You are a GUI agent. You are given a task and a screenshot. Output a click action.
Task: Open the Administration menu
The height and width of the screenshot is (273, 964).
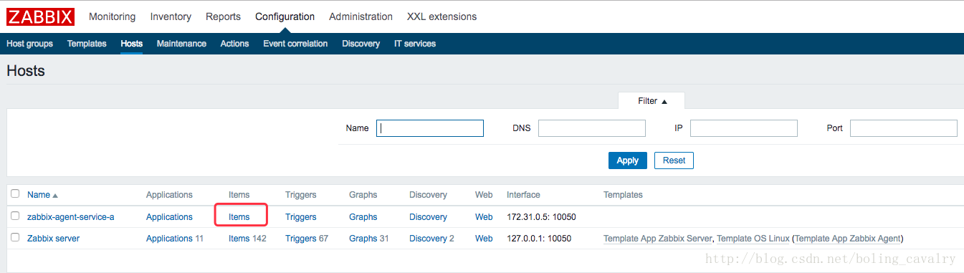361,16
